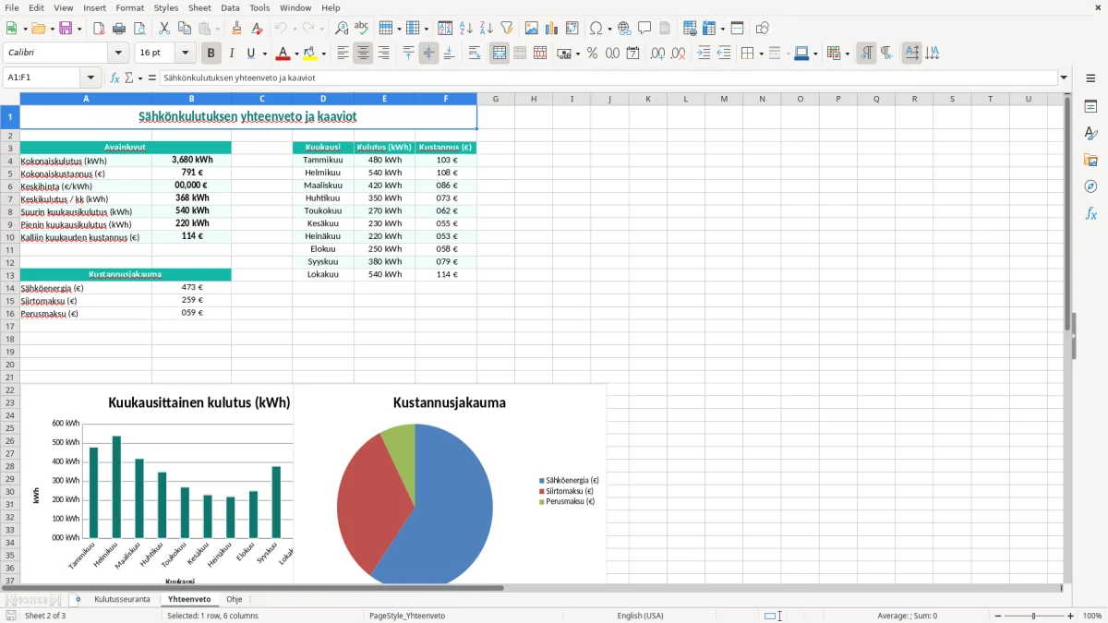Toggle Merge and Center Cells
This screenshot has width=1108, height=623.
click(500, 54)
